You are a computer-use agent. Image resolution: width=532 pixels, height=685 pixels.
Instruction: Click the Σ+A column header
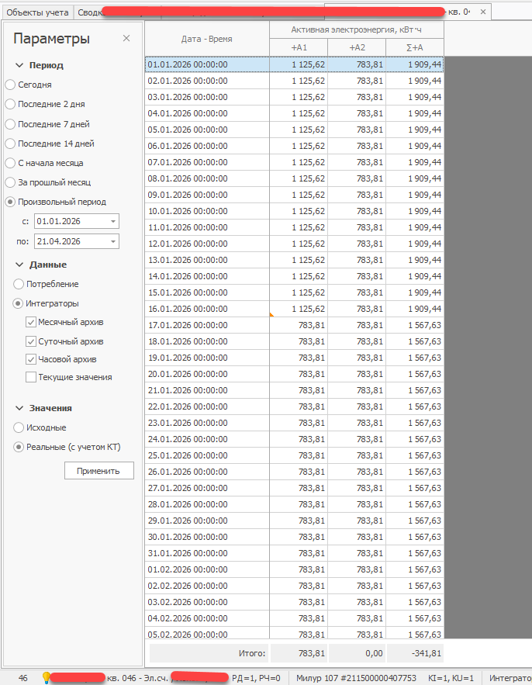point(414,48)
